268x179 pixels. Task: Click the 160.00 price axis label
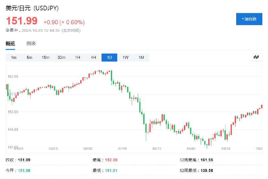(13, 76)
